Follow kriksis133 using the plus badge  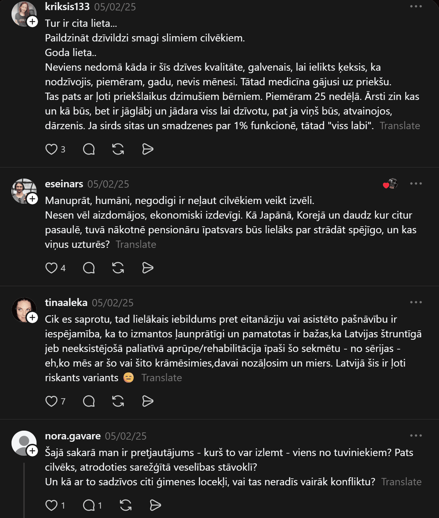point(32,22)
